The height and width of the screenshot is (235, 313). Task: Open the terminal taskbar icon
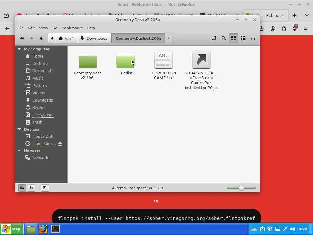click(x=55, y=229)
